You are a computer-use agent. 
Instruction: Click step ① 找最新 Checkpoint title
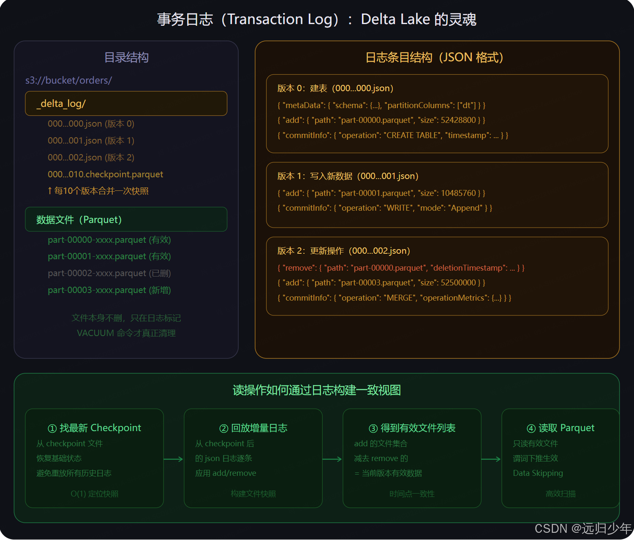[94, 428]
